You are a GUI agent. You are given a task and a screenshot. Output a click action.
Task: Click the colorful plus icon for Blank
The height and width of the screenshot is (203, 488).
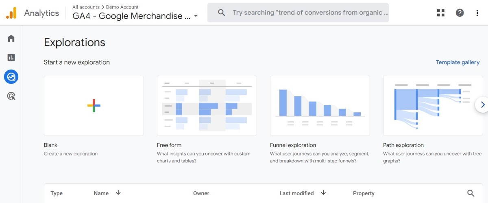click(x=94, y=105)
